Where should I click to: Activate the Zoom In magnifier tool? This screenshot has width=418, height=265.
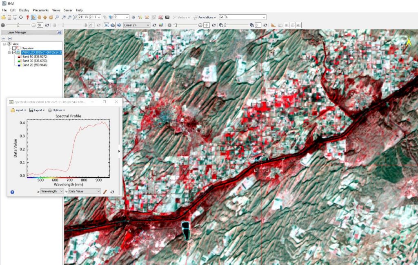[64, 17]
